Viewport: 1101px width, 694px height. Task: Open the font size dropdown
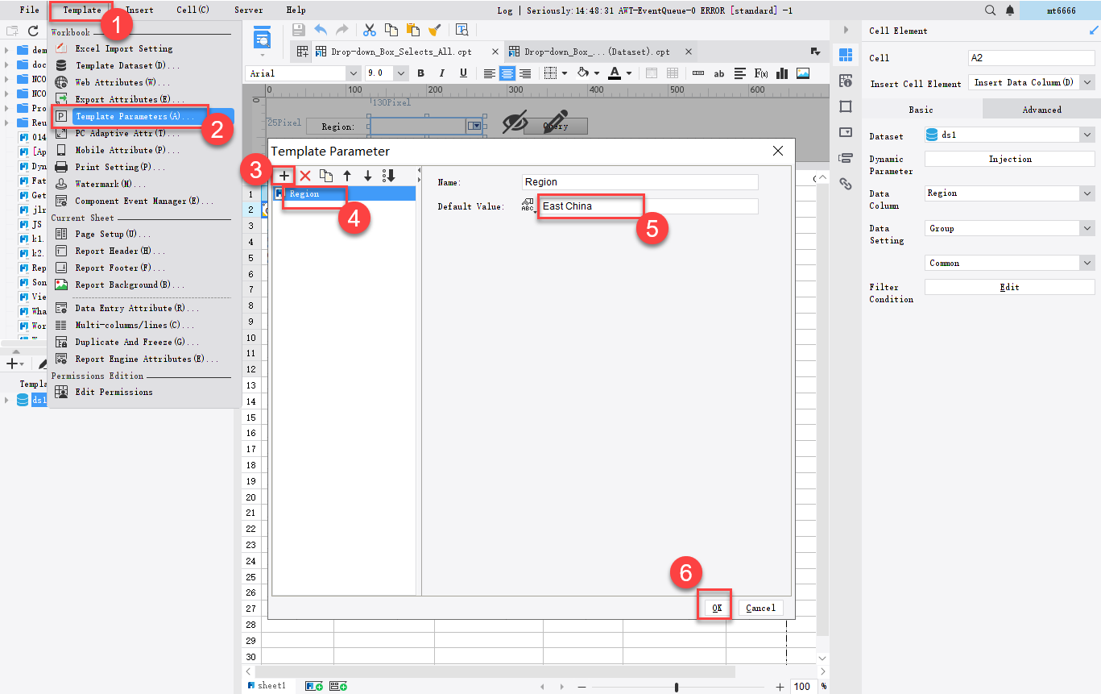point(400,73)
